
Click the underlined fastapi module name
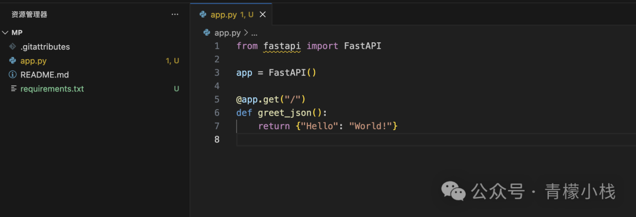pos(282,46)
